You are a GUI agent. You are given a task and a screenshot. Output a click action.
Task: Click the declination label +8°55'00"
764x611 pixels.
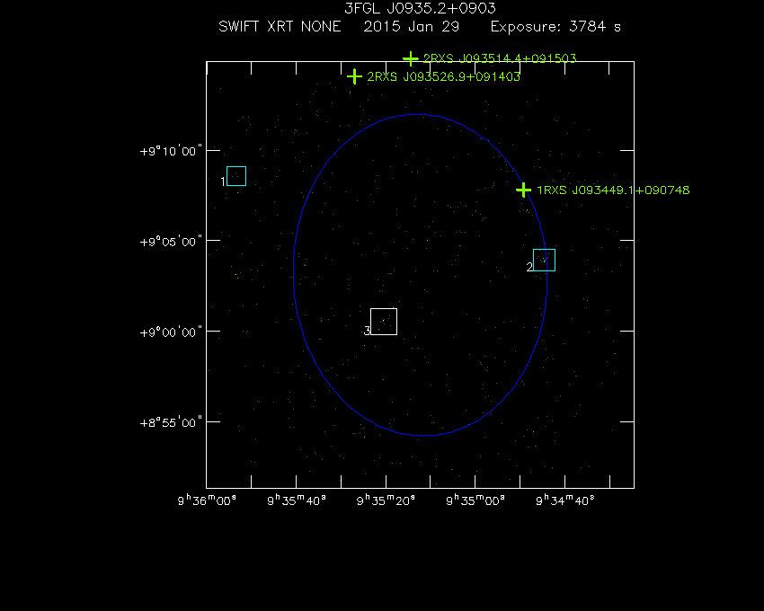click(171, 422)
